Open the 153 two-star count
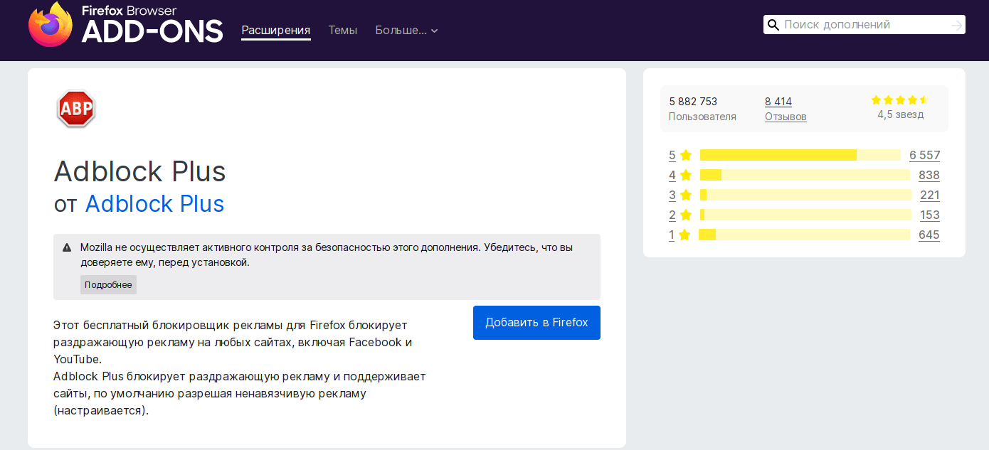 929,215
